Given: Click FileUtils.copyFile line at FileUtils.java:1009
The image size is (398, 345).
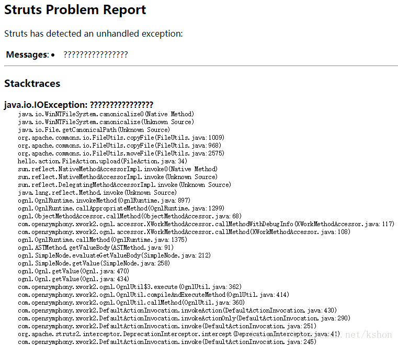Looking at the screenshot, I should click(x=121, y=138).
